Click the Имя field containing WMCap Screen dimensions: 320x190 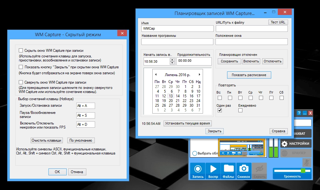tap(177, 28)
